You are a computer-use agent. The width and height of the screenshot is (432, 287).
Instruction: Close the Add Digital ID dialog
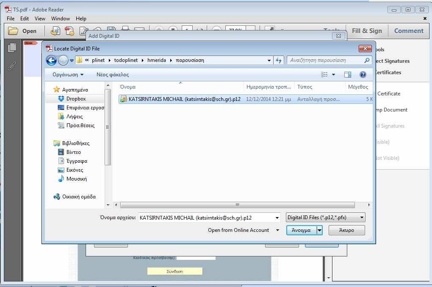[x=338, y=36]
